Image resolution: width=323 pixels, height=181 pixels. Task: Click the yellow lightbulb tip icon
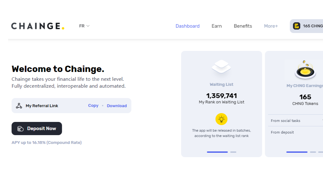click(221, 119)
